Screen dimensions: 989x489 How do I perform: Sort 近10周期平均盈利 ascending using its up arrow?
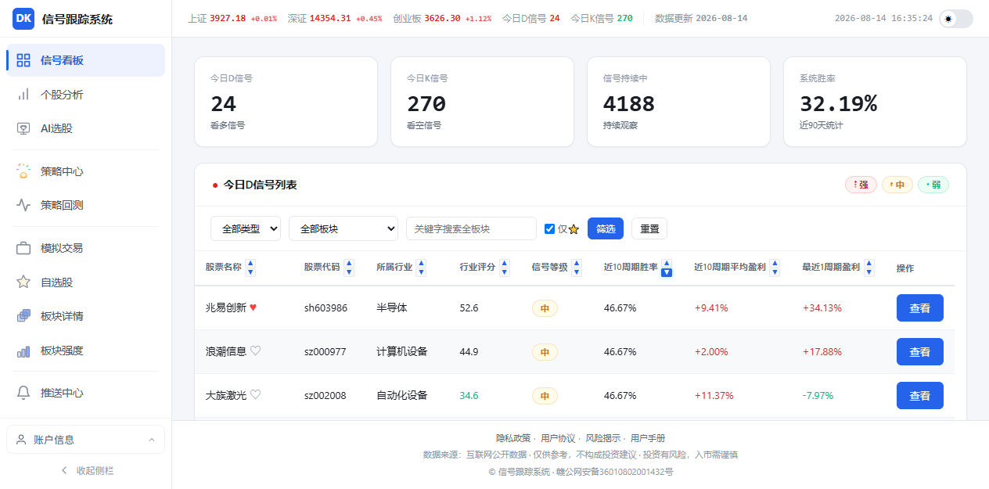tap(775, 264)
